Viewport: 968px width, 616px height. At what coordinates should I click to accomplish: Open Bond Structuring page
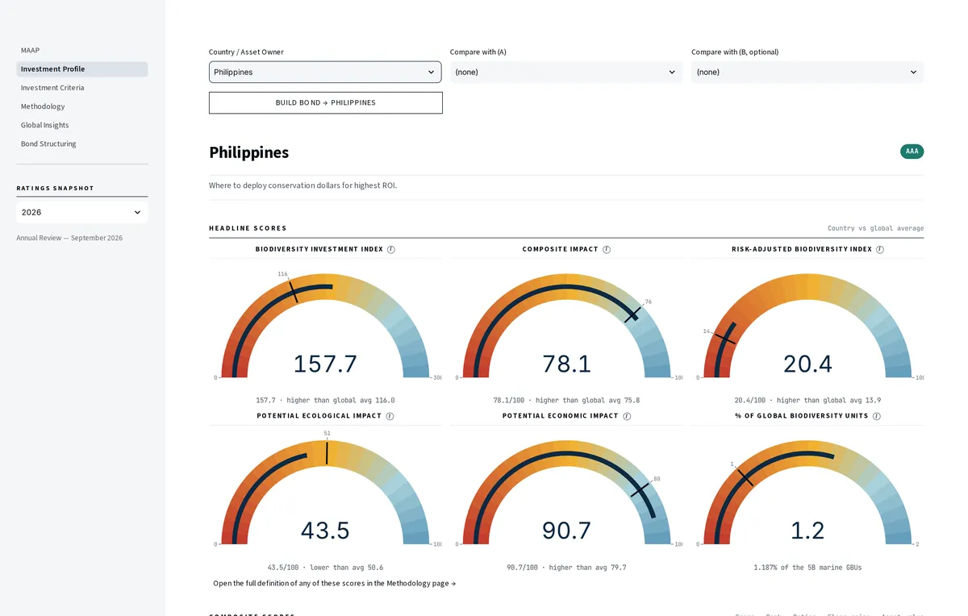[82, 144]
